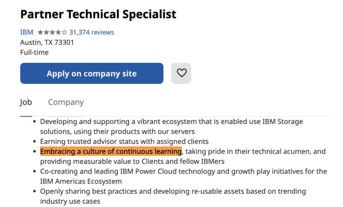Viewport: 343px width, 207px height.
Task: Click the 'Earning trusted advisor status' bullet
Action: click(x=124, y=141)
